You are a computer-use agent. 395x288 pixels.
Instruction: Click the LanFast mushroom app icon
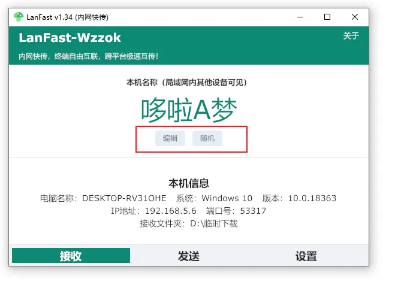(19, 17)
